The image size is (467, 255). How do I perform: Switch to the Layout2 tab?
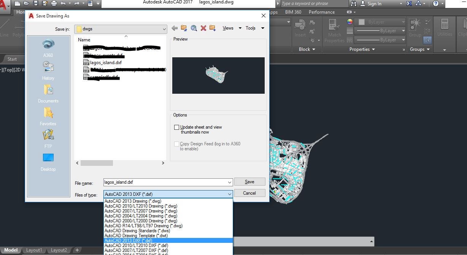[x=59, y=250]
